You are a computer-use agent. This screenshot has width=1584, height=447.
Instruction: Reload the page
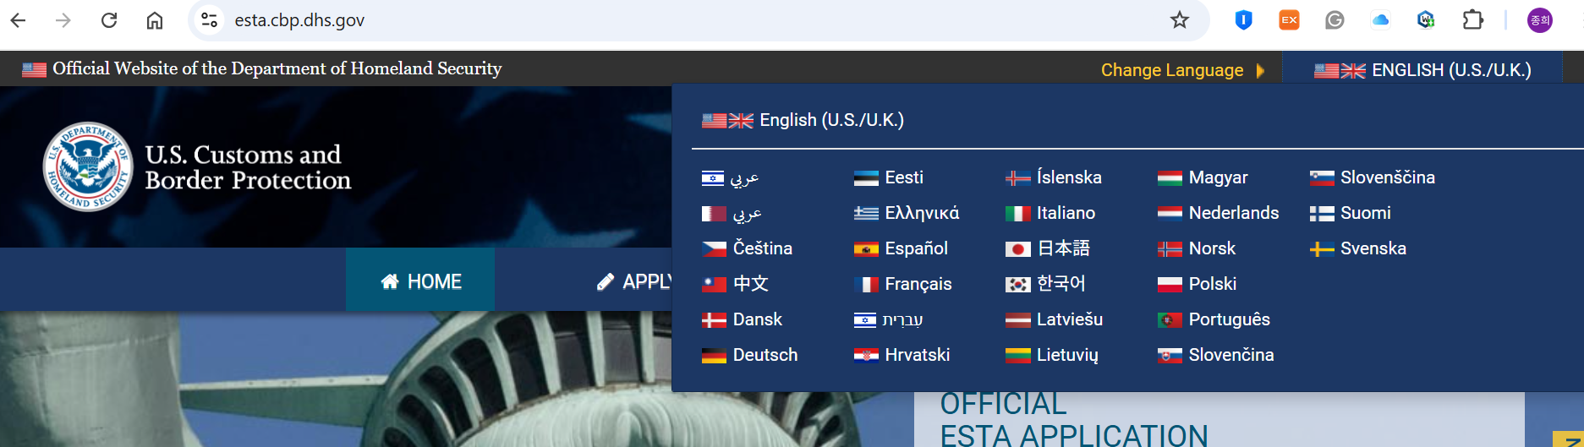coord(109,20)
